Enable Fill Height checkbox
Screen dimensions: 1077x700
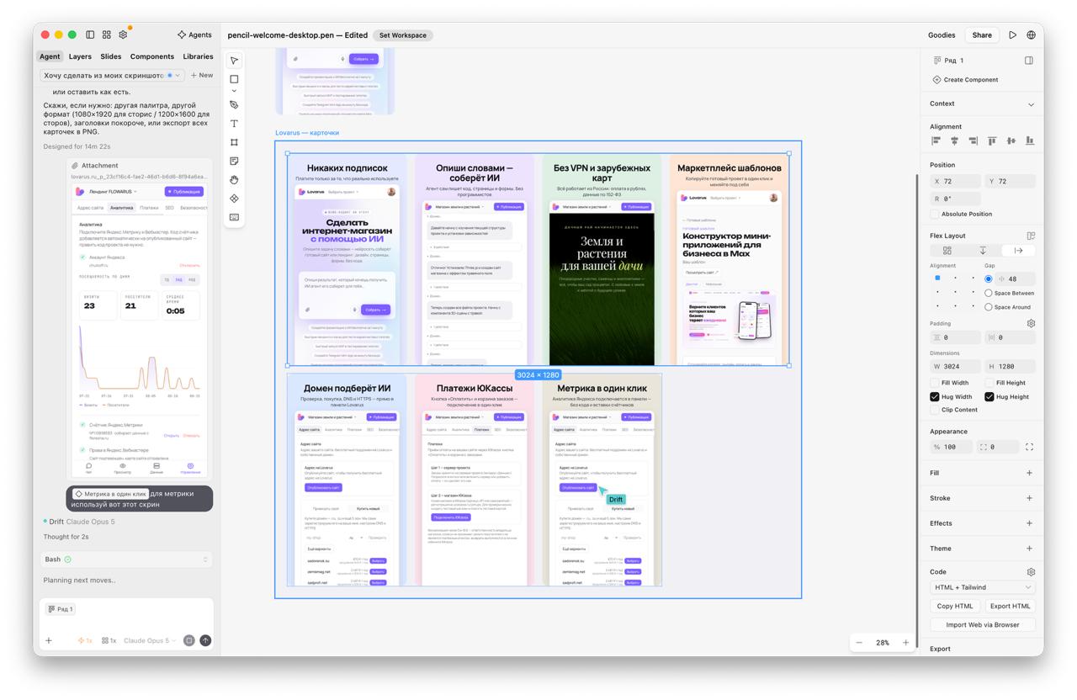pyautogui.click(x=989, y=383)
